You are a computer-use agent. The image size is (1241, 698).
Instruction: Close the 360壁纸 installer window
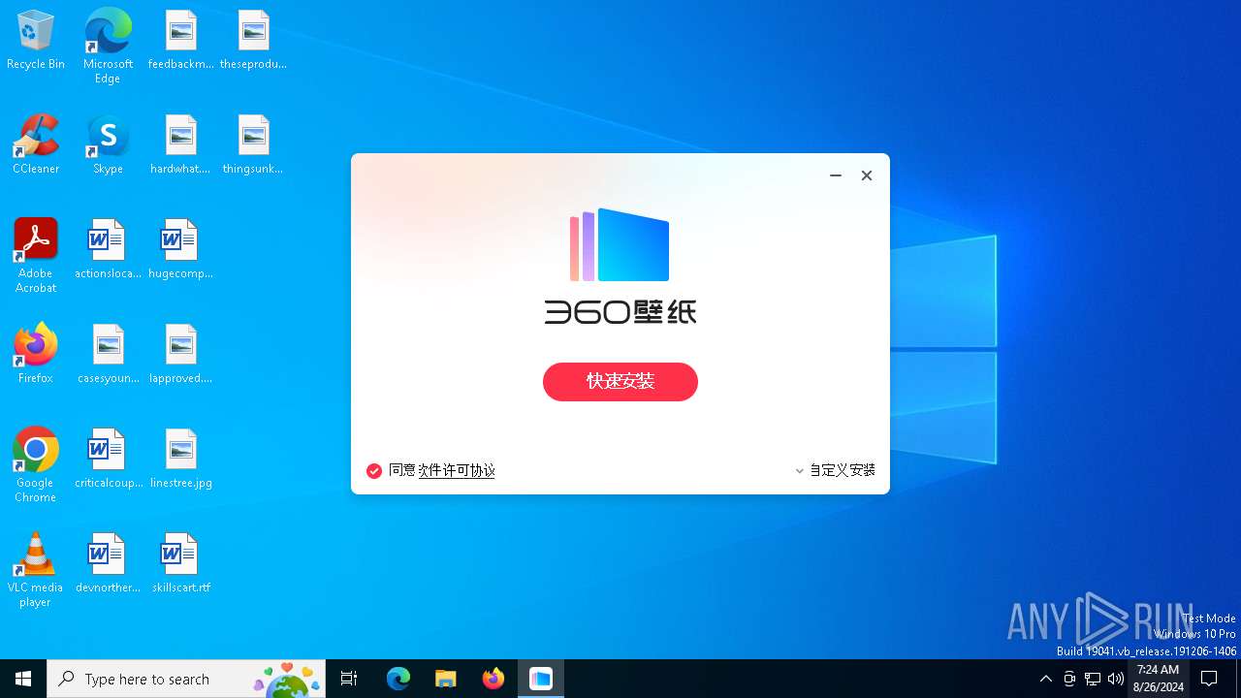coord(867,175)
